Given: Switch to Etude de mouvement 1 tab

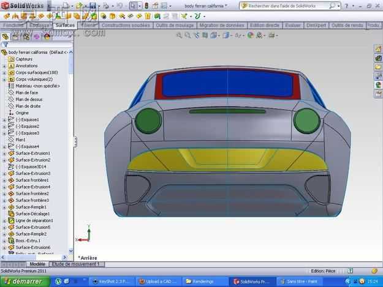Looking at the screenshot, I should tap(76, 264).
